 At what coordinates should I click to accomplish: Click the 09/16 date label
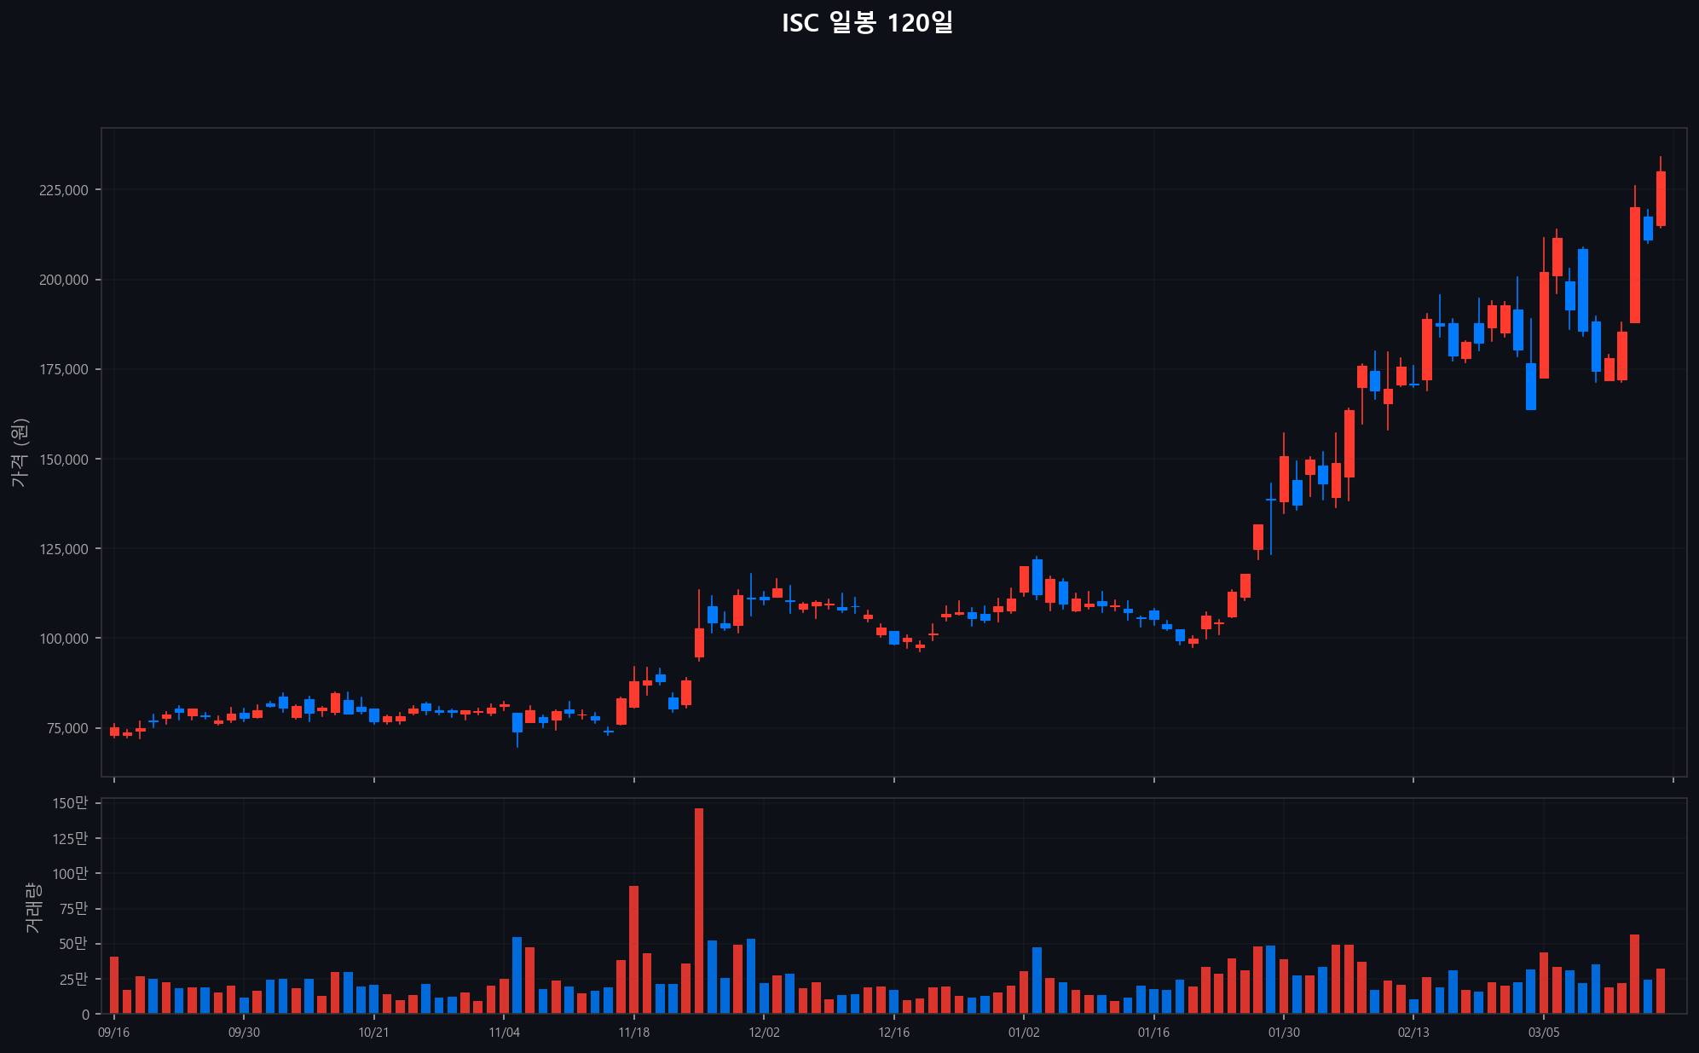click(x=113, y=1033)
